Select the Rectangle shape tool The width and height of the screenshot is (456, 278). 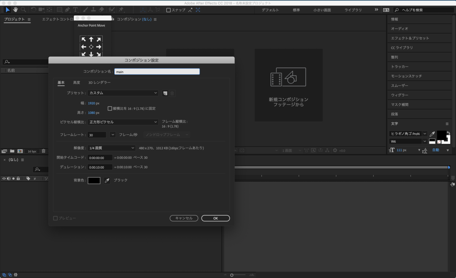[59, 9]
